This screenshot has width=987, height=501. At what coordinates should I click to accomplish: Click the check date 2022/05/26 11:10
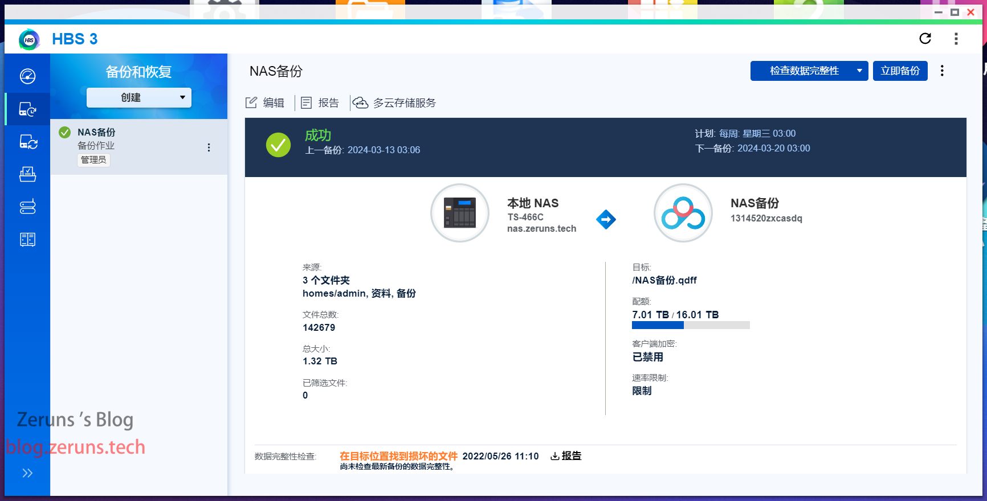click(500, 456)
